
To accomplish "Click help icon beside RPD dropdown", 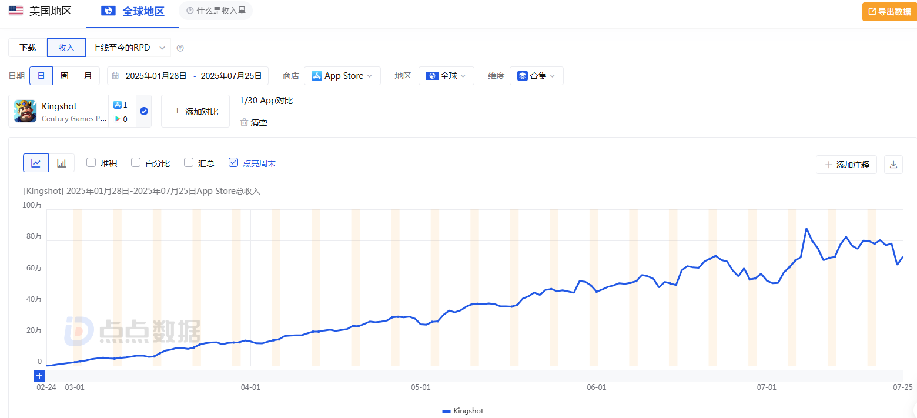I will pos(180,48).
